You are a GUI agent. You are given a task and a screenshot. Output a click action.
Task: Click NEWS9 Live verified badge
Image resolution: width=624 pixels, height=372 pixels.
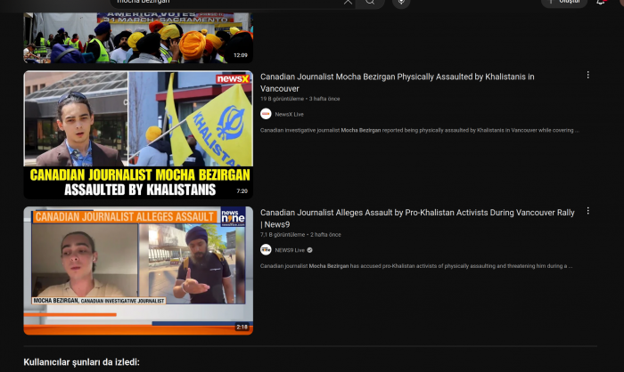(x=309, y=250)
